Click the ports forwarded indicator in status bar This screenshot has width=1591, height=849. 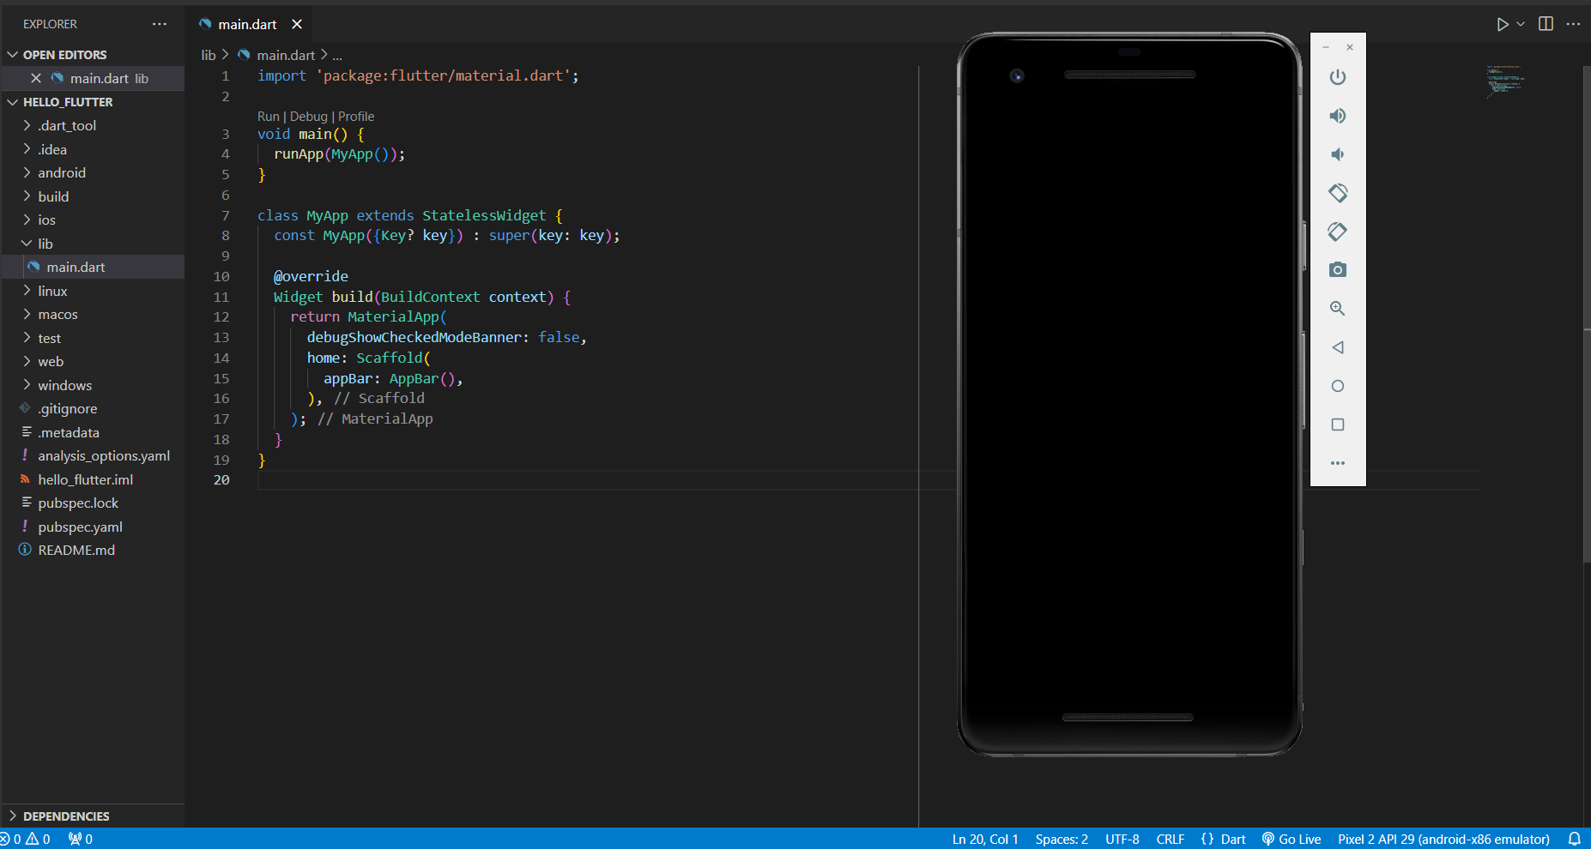tap(81, 839)
